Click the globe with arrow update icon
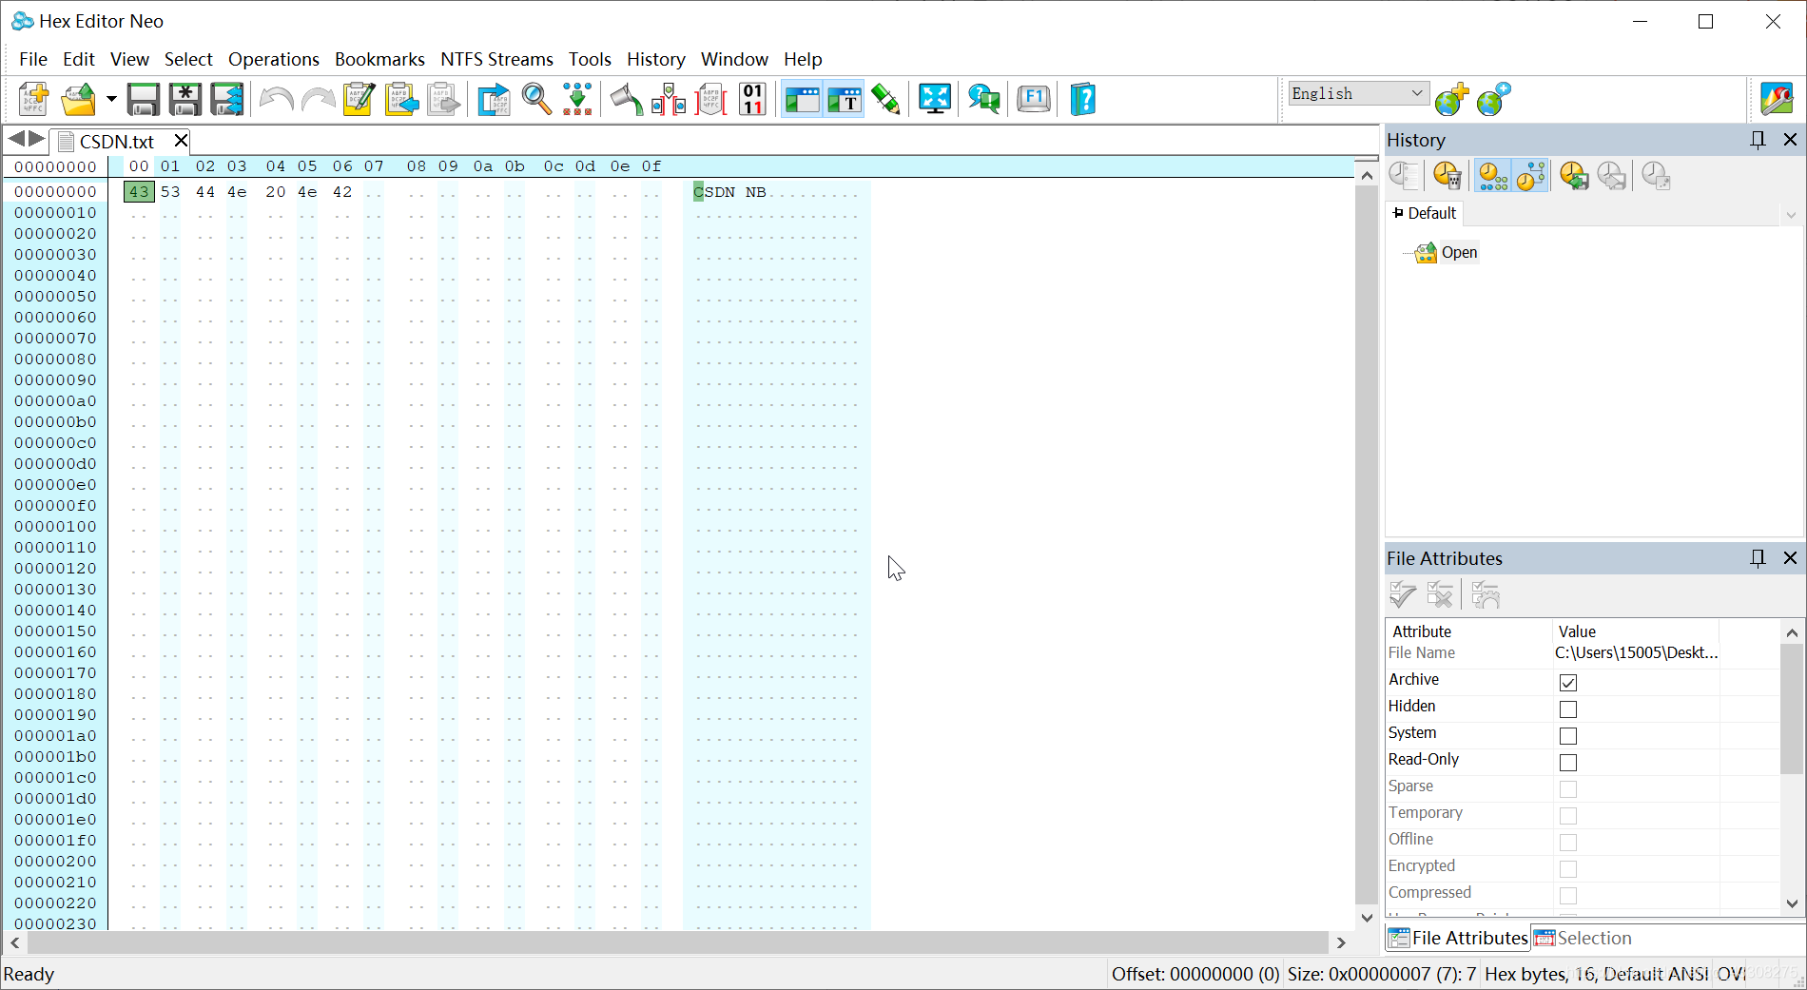Image resolution: width=1807 pixels, height=990 pixels. pyautogui.click(x=1494, y=99)
